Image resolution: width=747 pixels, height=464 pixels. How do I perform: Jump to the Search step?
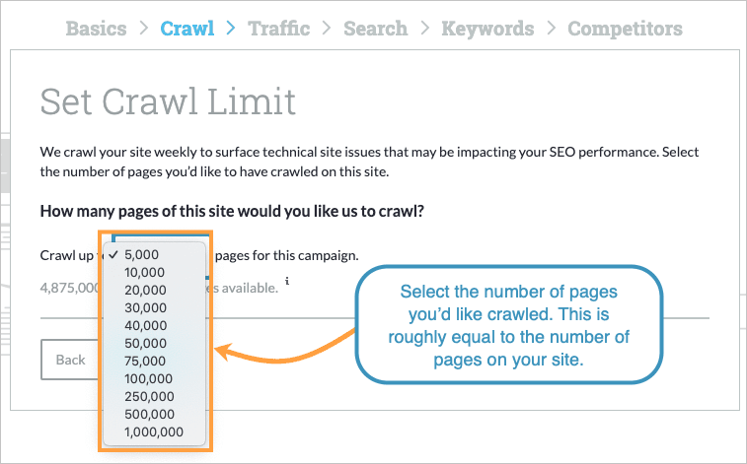pos(375,28)
